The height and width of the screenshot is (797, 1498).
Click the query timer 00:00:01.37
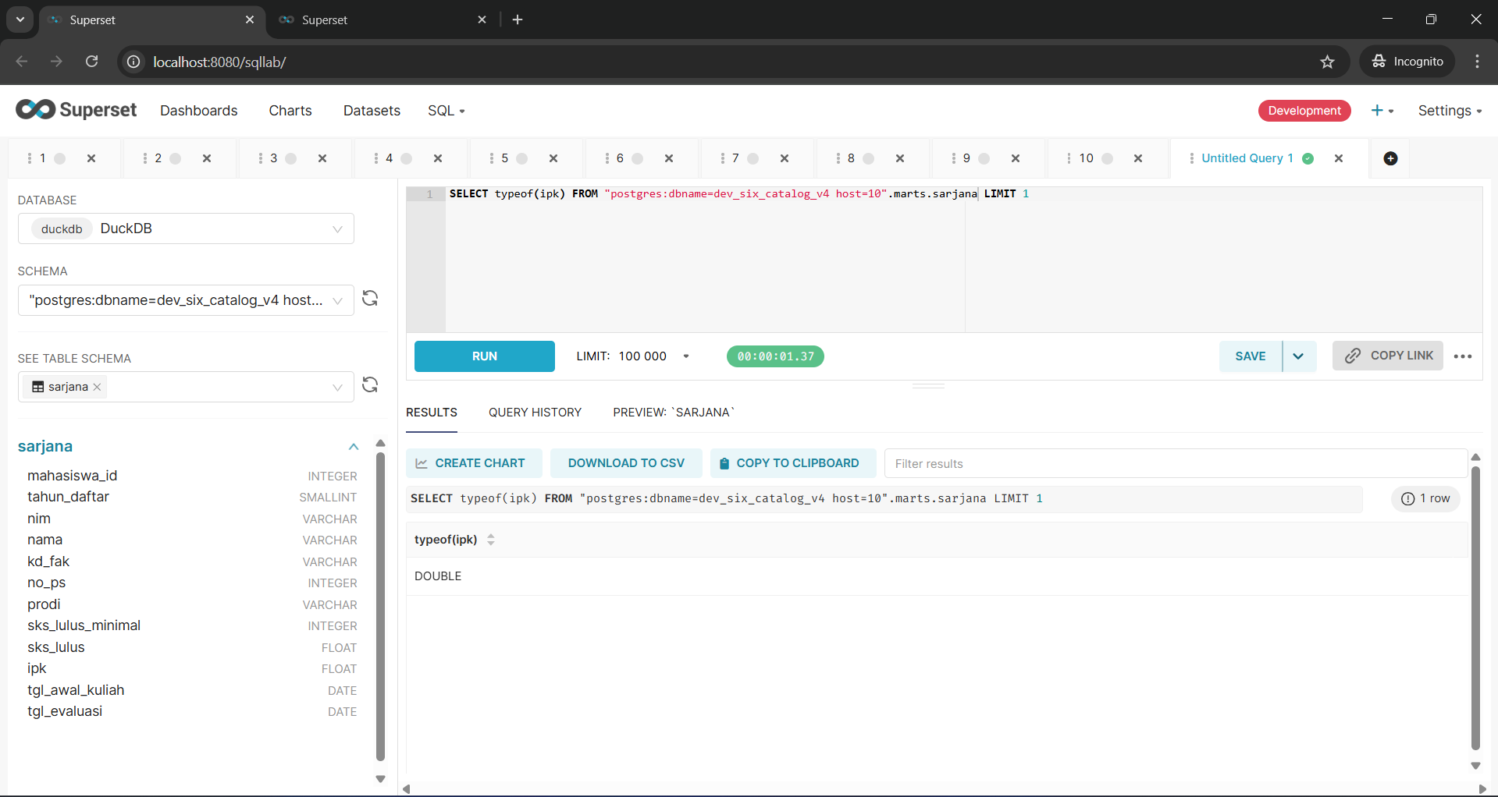[775, 356]
